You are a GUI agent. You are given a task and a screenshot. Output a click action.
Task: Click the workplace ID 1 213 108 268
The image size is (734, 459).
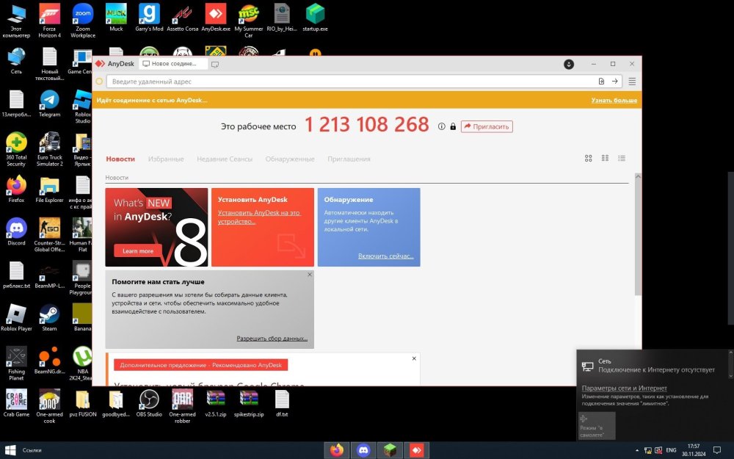(366, 125)
